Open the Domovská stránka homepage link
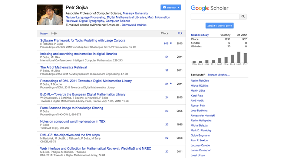The image size is (287, 158). coord(135,25)
